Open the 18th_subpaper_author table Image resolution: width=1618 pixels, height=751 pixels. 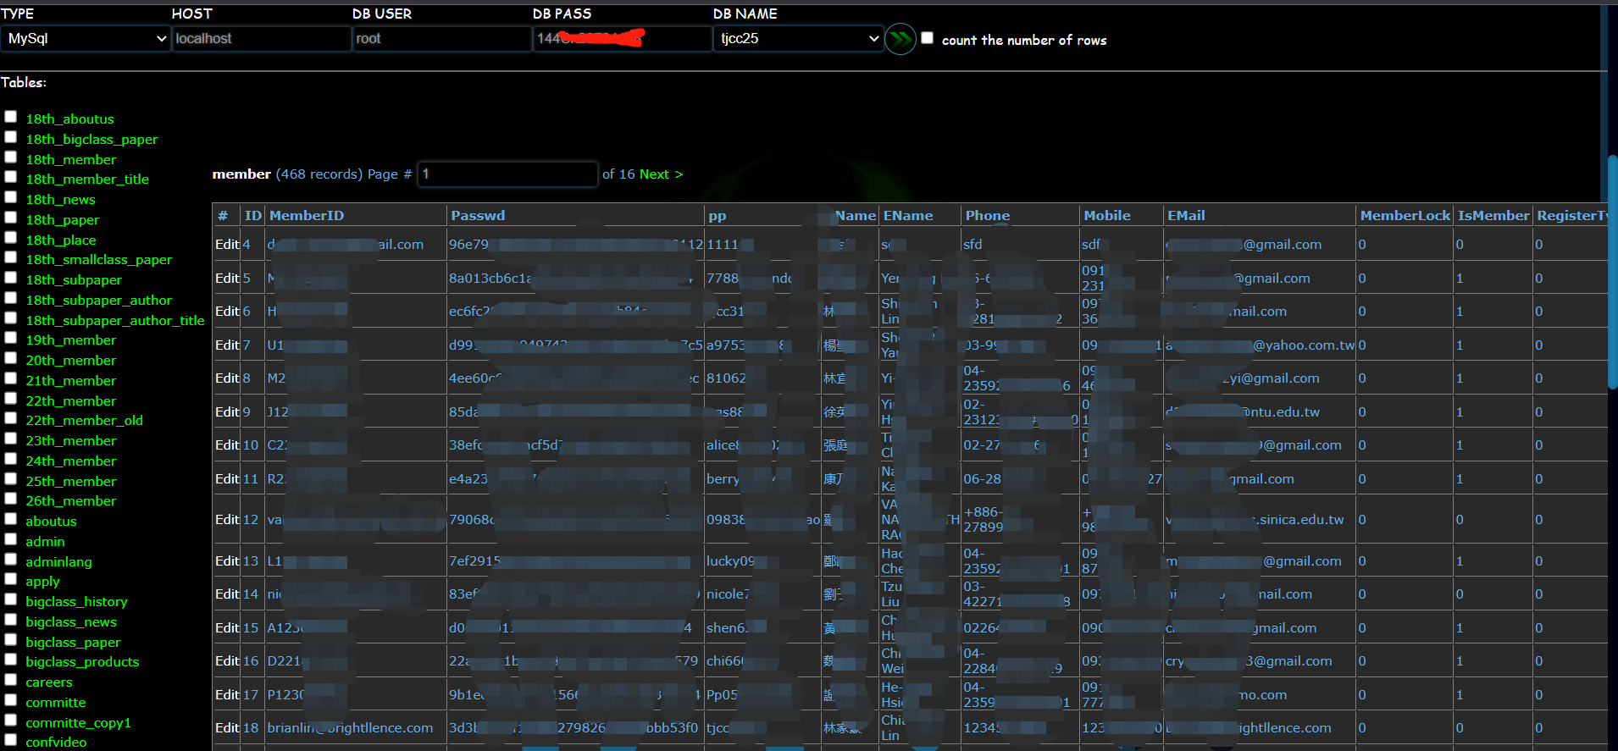(98, 300)
